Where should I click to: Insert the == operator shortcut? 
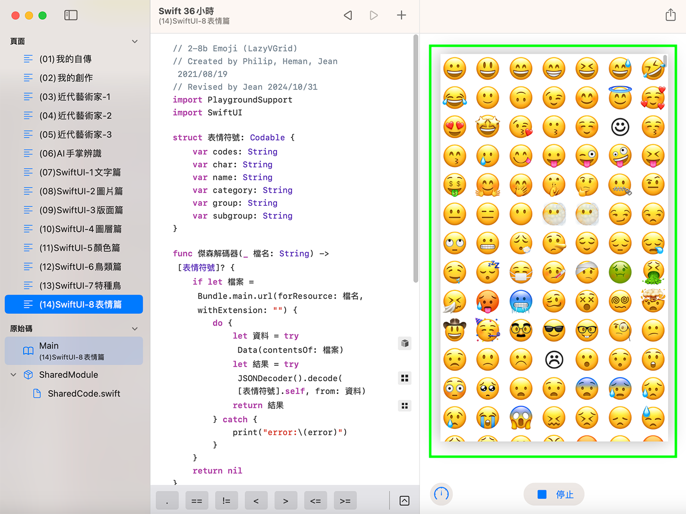click(x=197, y=501)
